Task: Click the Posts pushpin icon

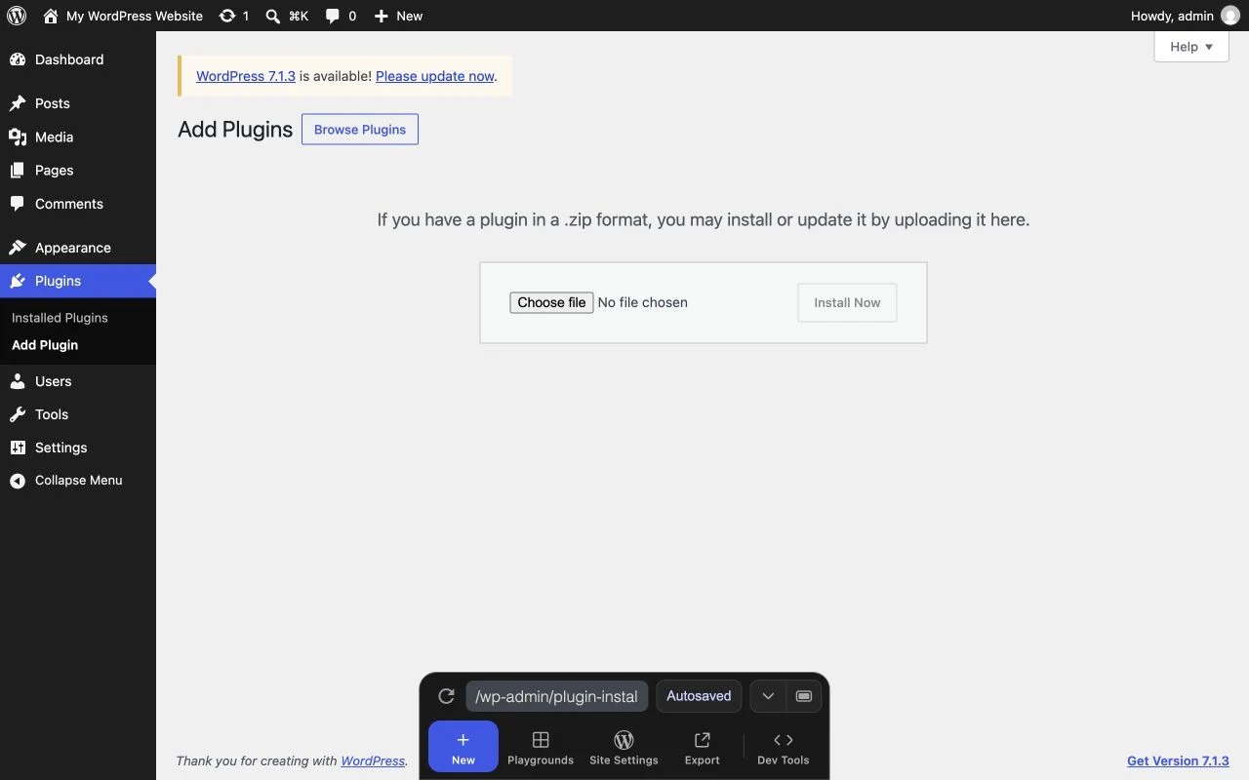Action: tap(18, 103)
